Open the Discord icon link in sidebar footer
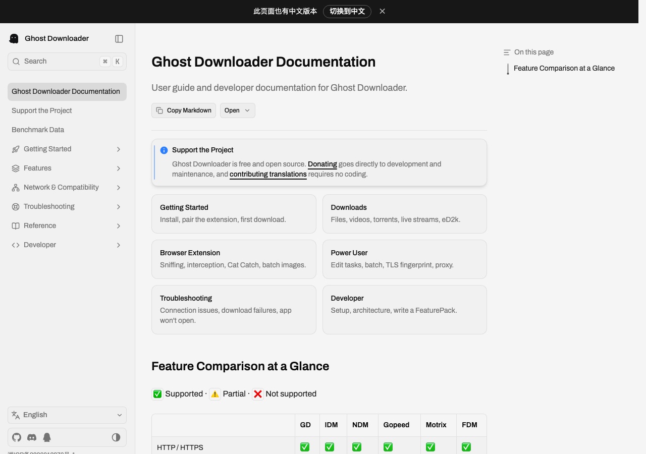Image resolution: width=646 pixels, height=454 pixels. coord(32,437)
